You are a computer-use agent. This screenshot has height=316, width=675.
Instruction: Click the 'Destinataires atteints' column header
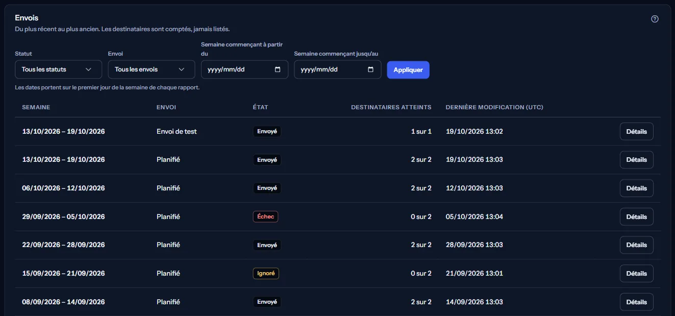391,107
